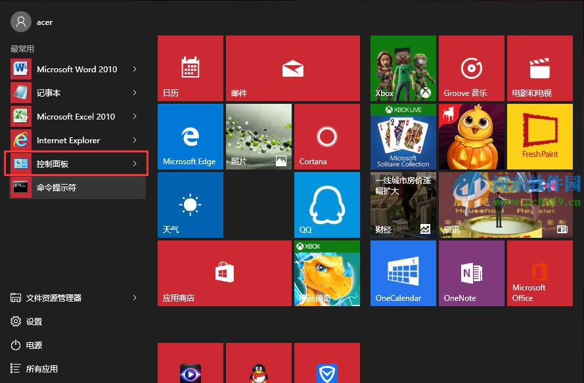Open Microsoft Edge from the tiles
Image resolution: width=584 pixels, height=383 pixels.
pyautogui.click(x=190, y=136)
